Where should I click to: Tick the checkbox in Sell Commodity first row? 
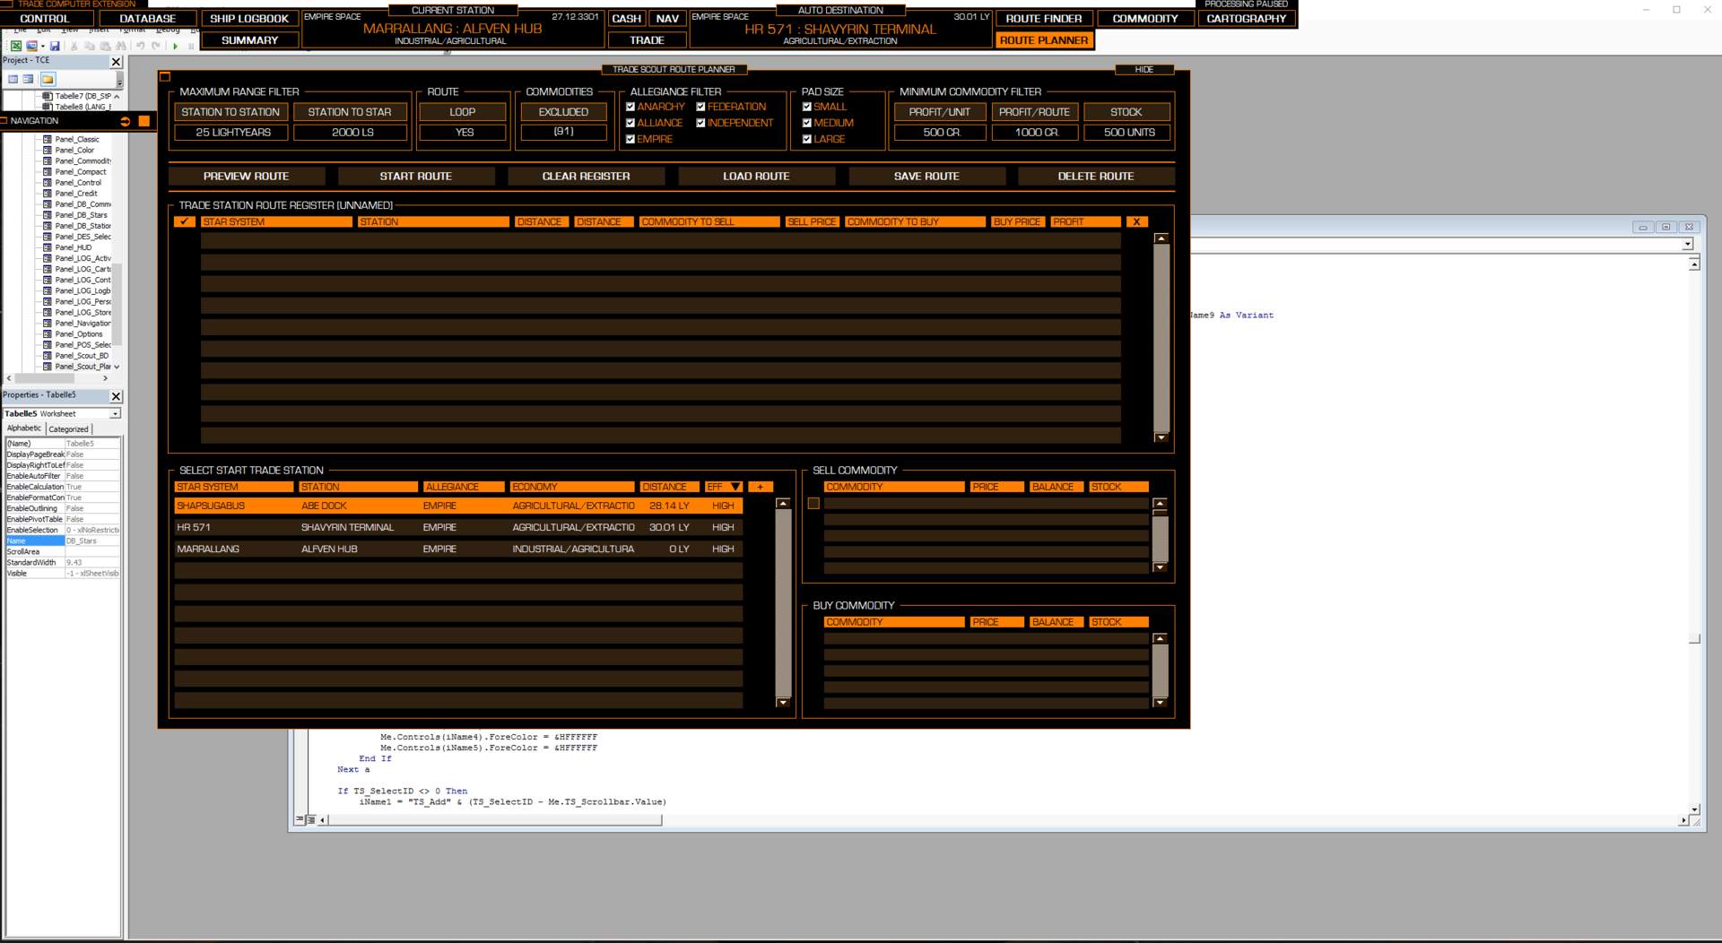(x=813, y=504)
